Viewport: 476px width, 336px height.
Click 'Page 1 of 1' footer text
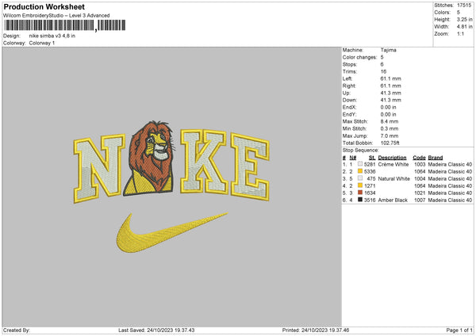[459, 330]
